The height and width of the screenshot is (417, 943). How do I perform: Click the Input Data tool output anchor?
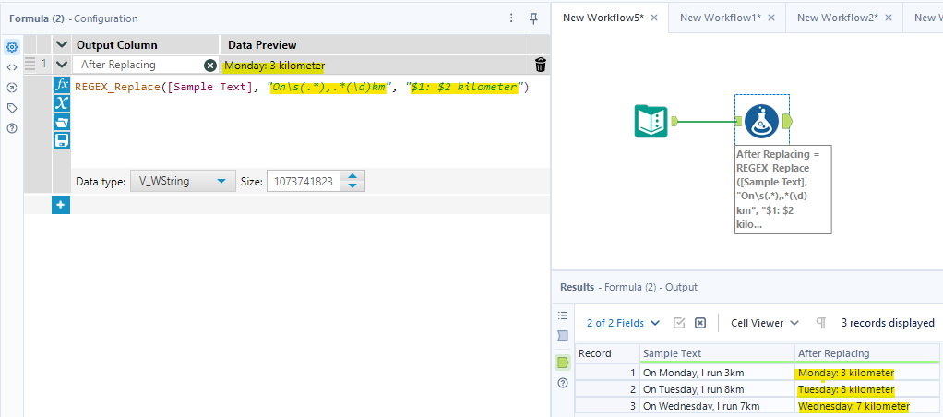(x=674, y=122)
